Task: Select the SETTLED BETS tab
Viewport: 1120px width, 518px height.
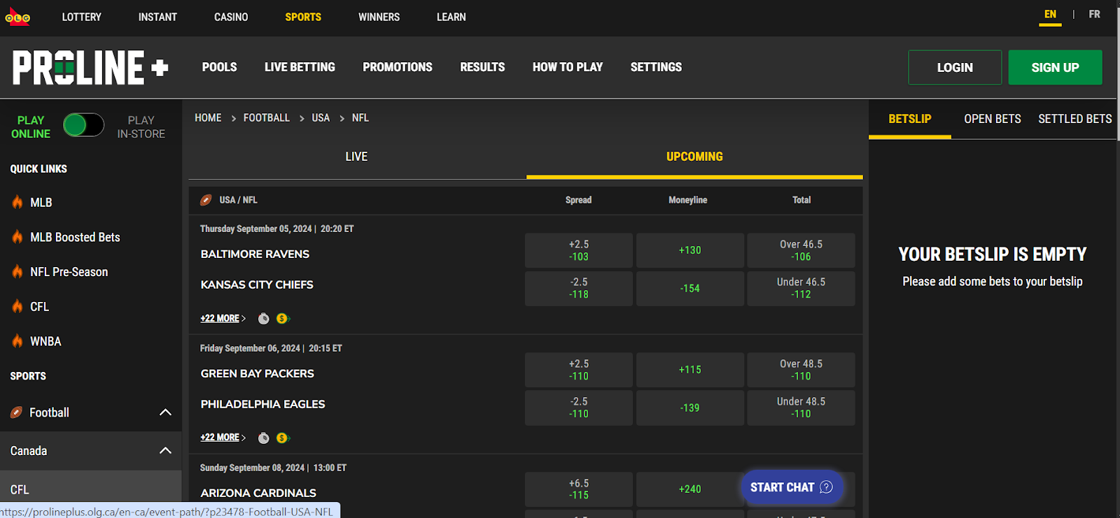Action: point(1075,119)
